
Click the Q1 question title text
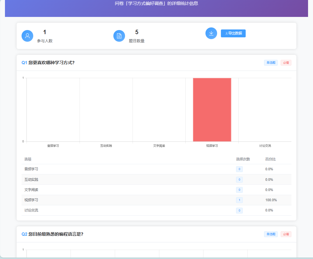[x=51, y=63]
